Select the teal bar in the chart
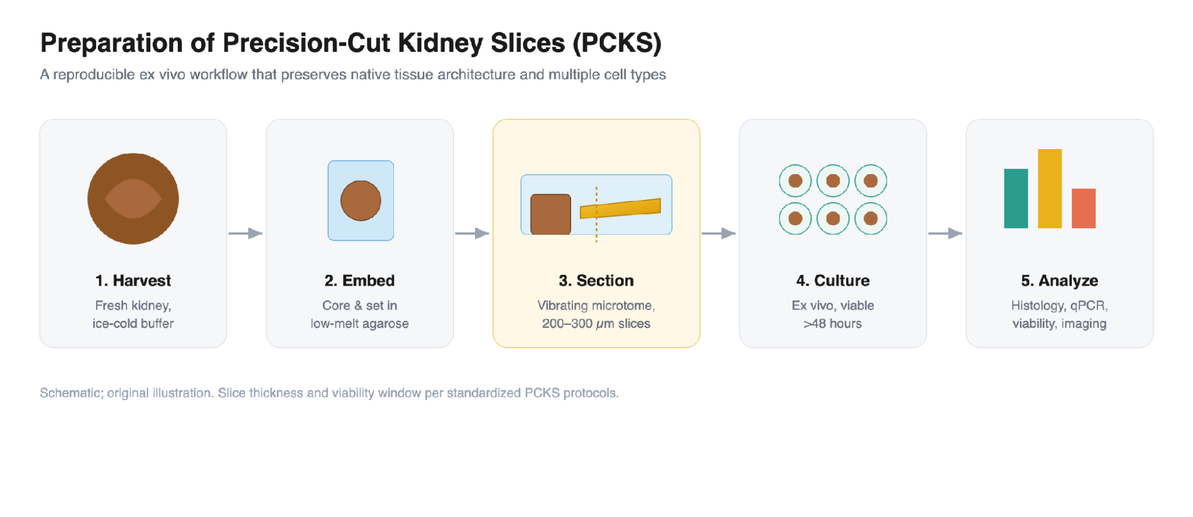This screenshot has width=1193, height=517. [1016, 199]
